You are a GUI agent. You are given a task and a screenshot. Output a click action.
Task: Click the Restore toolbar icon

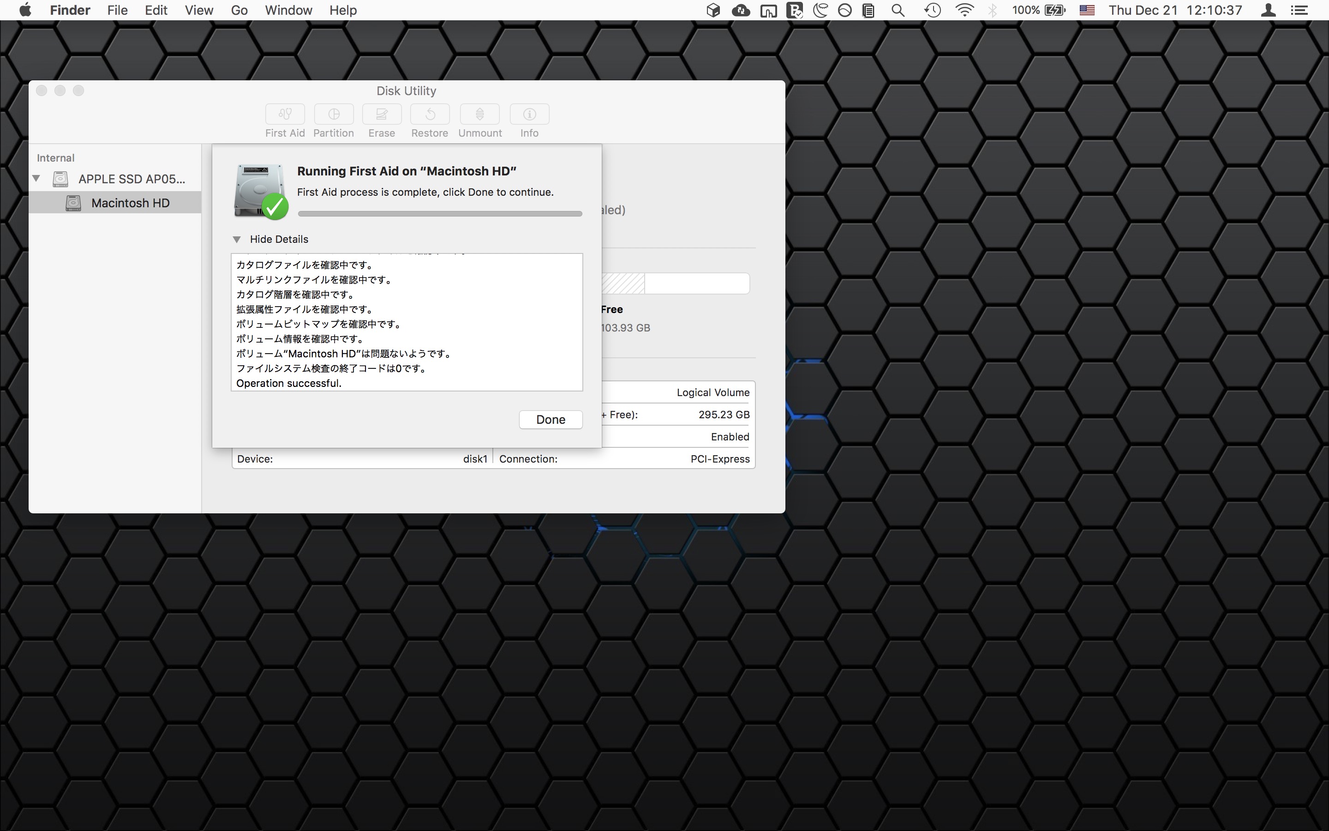[x=430, y=114]
